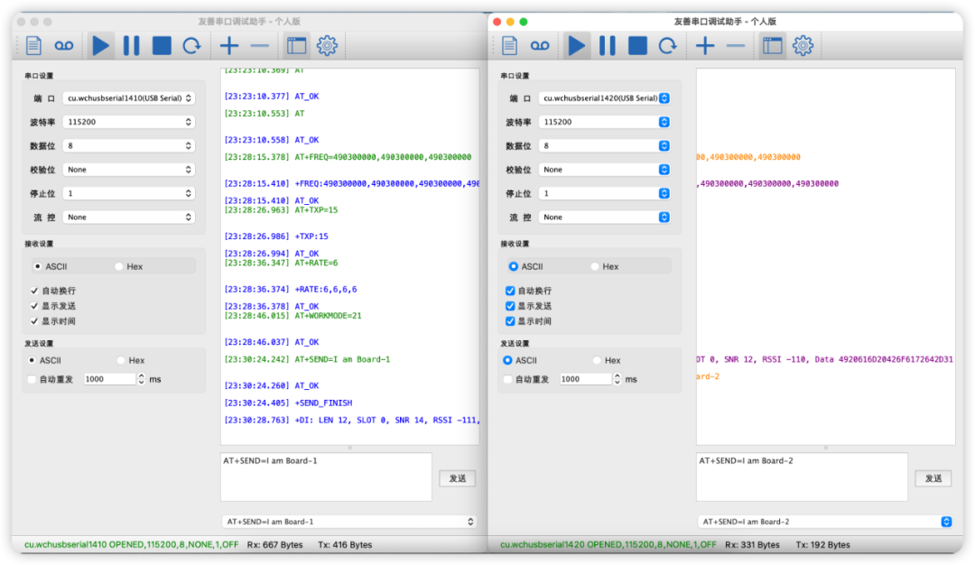Click the plus icon in right window toolbar
This screenshot has width=975, height=565.
pyautogui.click(x=705, y=46)
